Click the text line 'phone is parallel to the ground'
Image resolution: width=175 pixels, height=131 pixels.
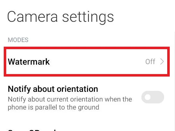[53, 107]
